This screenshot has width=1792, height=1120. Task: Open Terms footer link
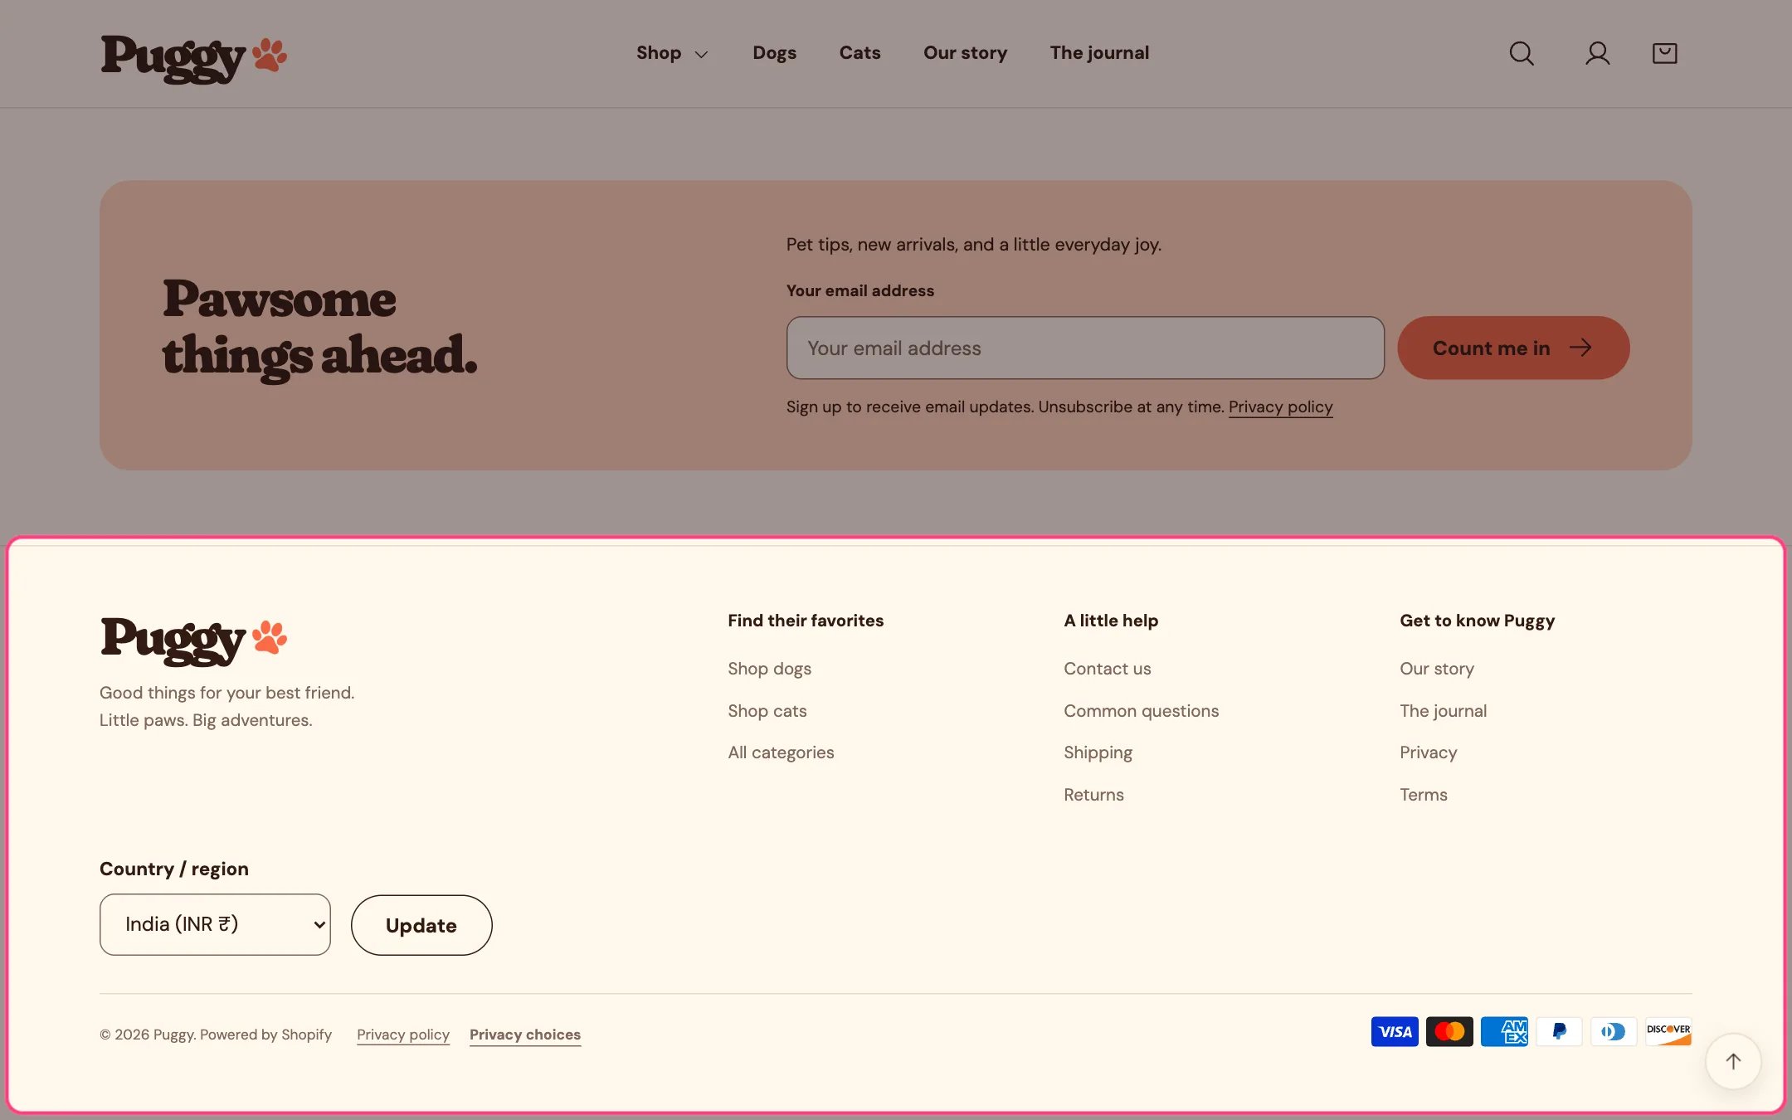pyautogui.click(x=1423, y=795)
